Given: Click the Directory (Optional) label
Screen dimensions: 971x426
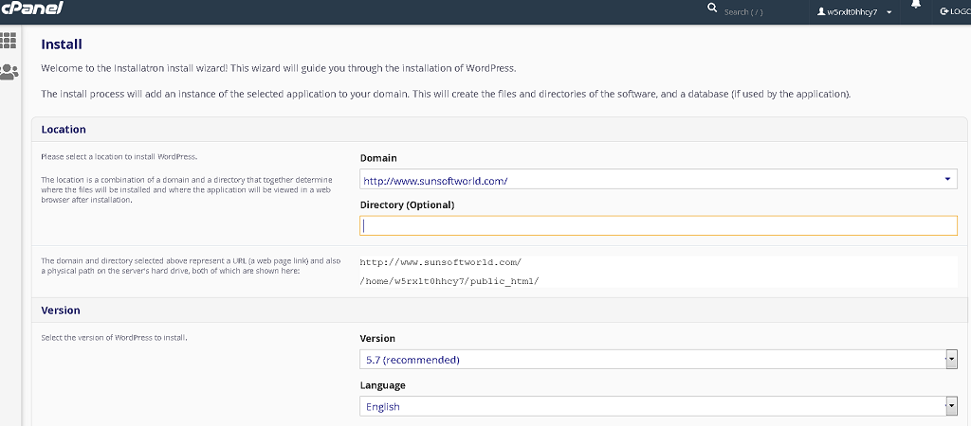Looking at the screenshot, I should [x=408, y=204].
